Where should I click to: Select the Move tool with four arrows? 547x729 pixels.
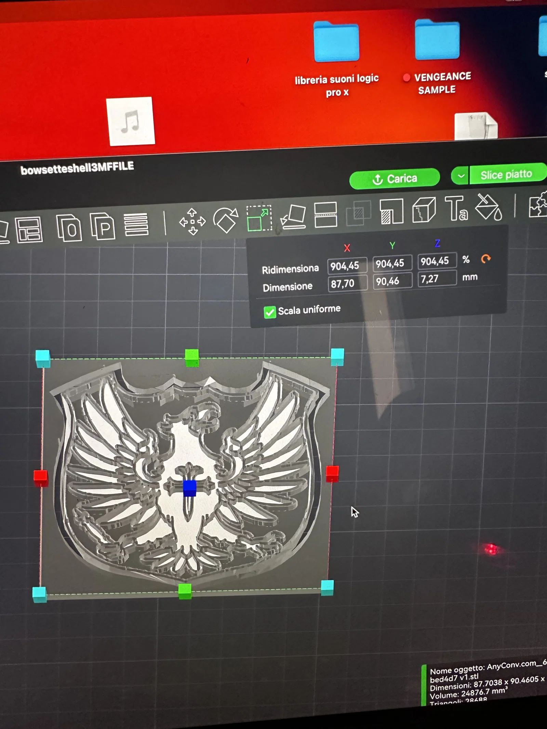[192, 222]
